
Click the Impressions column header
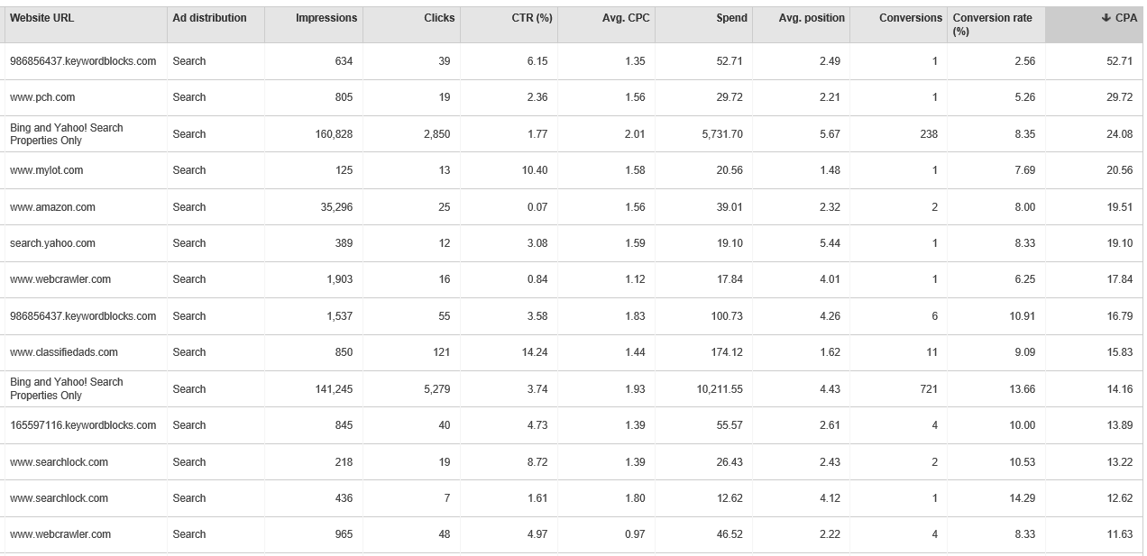pos(326,18)
